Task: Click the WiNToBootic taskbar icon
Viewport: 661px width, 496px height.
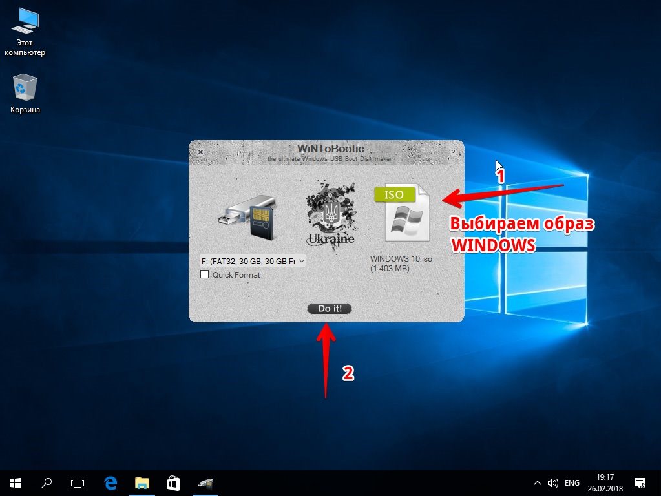Action: point(205,483)
